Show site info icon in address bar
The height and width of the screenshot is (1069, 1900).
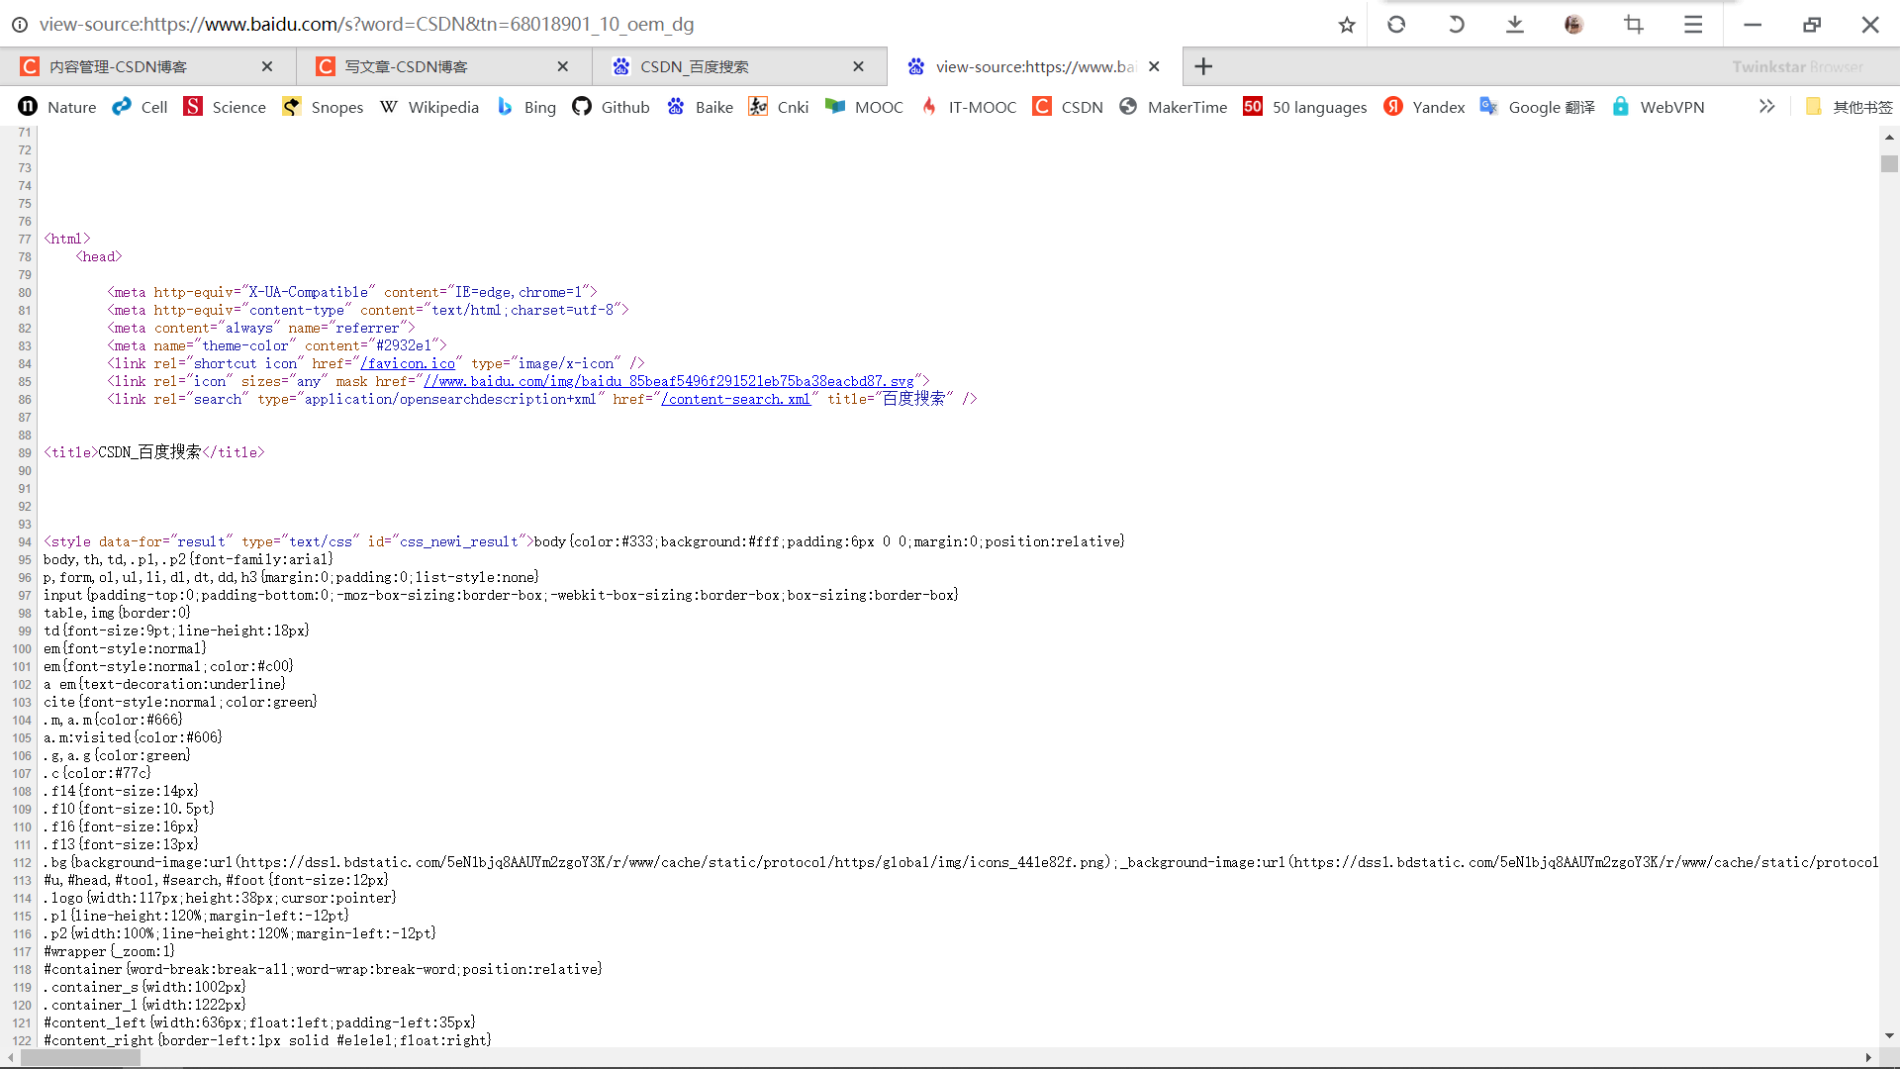pyautogui.click(x=20, y=25)
